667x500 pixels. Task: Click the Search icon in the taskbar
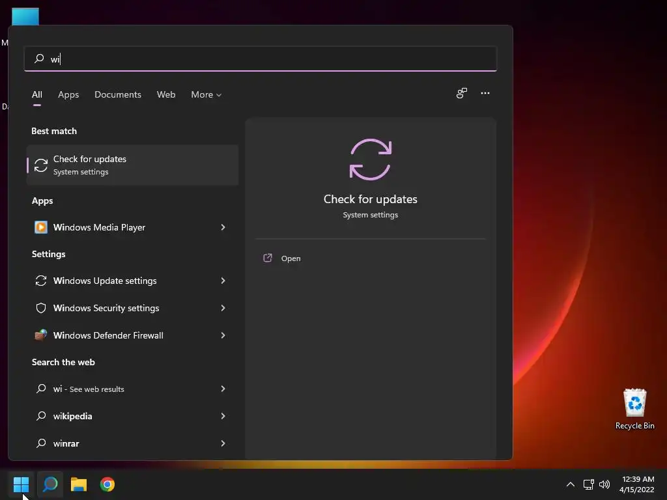(x=50, y=484)
